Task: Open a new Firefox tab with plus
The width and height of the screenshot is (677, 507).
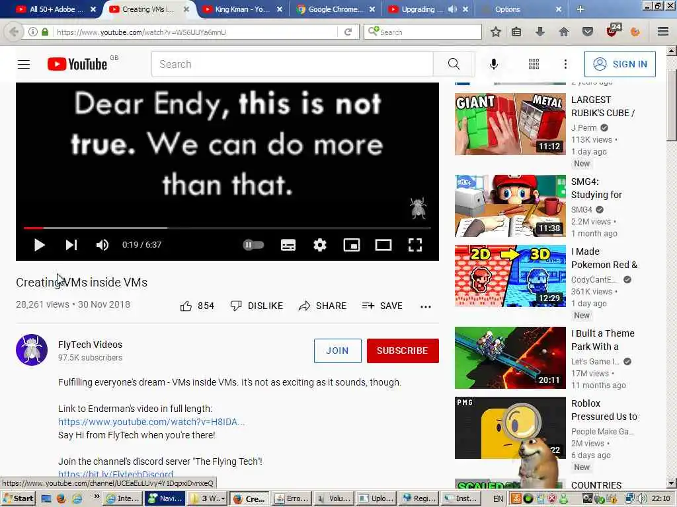Action: tap(580, 9)
